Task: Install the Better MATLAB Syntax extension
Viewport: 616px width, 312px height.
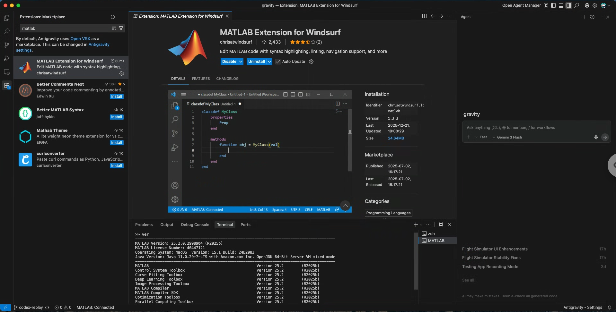Action: pyautogui.click(x=117, y=117)
